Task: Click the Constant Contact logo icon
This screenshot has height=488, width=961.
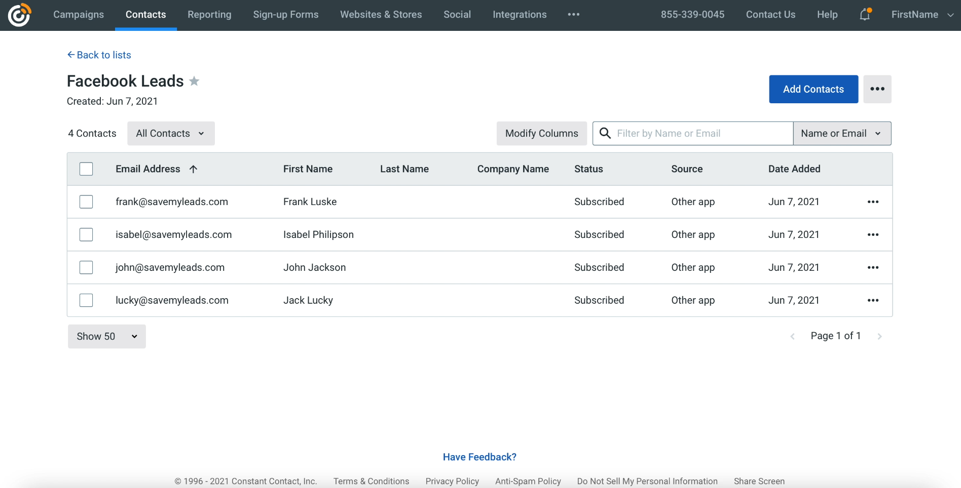Action: pyautogui.click(x=20, y=15)
